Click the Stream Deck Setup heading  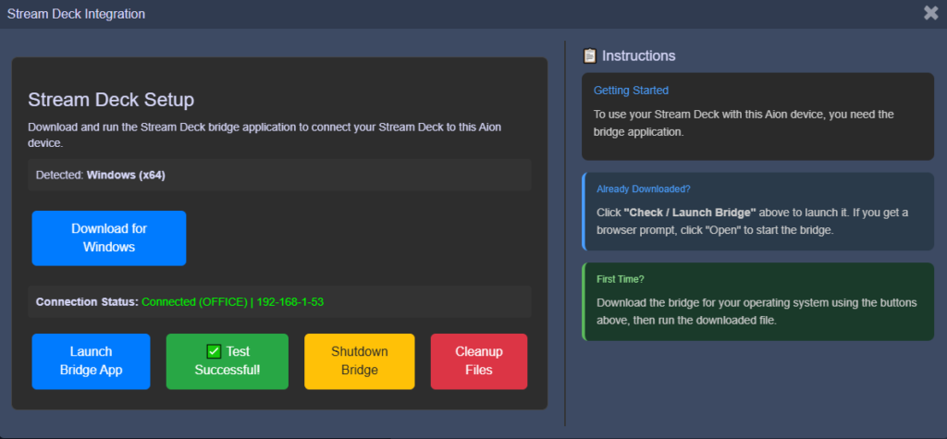[111, 100]
